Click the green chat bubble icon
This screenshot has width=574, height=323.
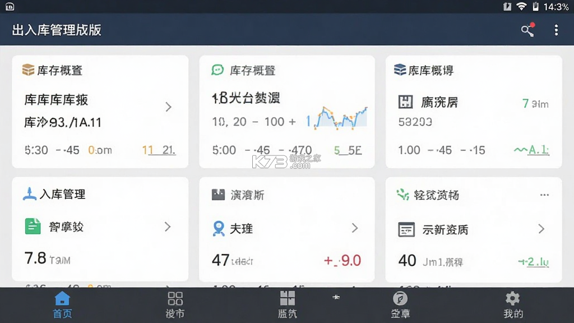tap(217, 70)
